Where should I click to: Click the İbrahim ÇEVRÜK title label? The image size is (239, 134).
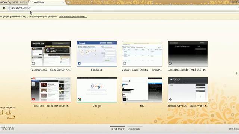(x=187, y=106)
